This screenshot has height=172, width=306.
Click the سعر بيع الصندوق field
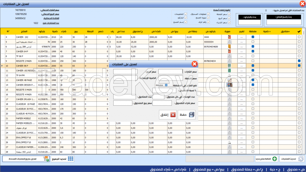point(123,103)
